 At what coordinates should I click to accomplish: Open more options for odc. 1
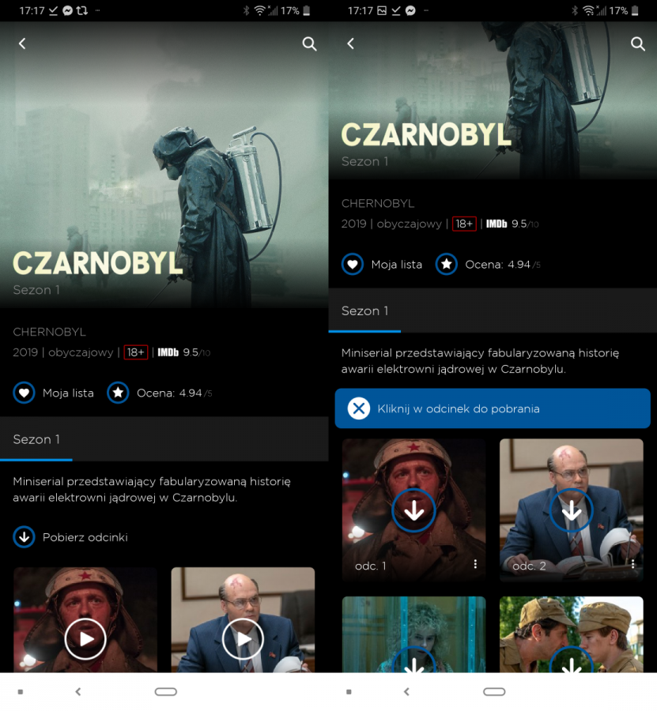[475, 563]
